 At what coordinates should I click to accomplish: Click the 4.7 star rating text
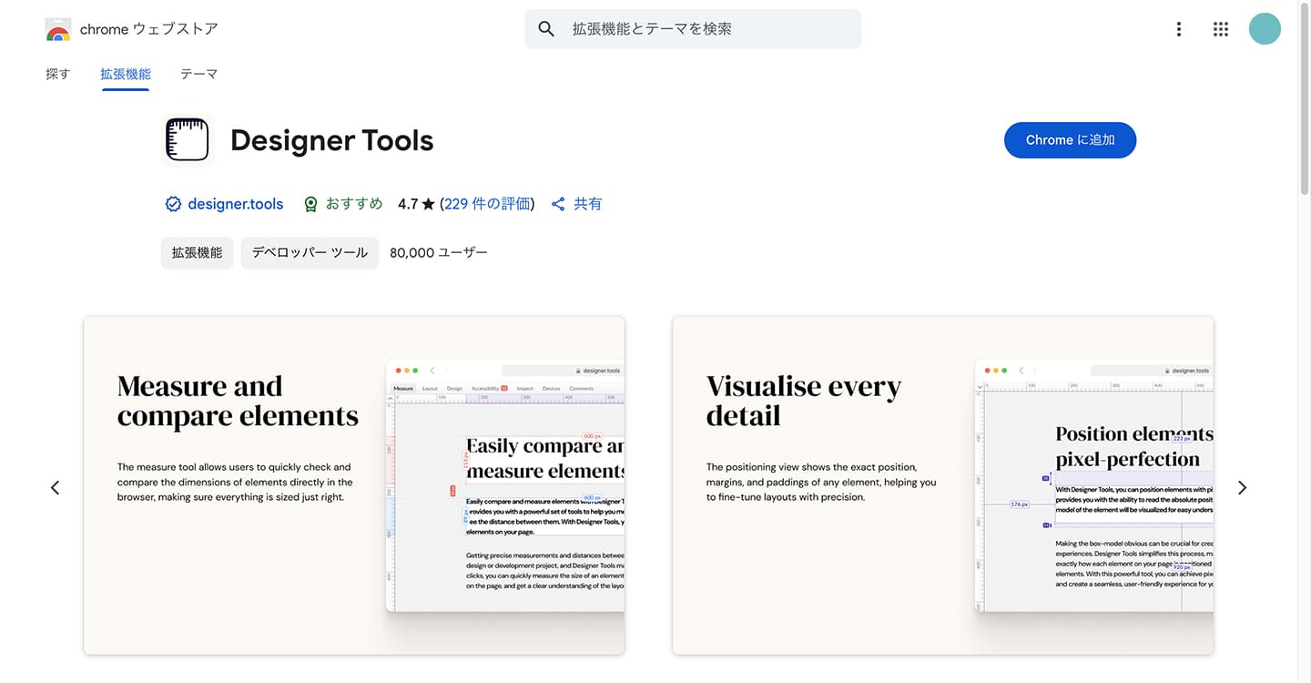pos(416,204)
